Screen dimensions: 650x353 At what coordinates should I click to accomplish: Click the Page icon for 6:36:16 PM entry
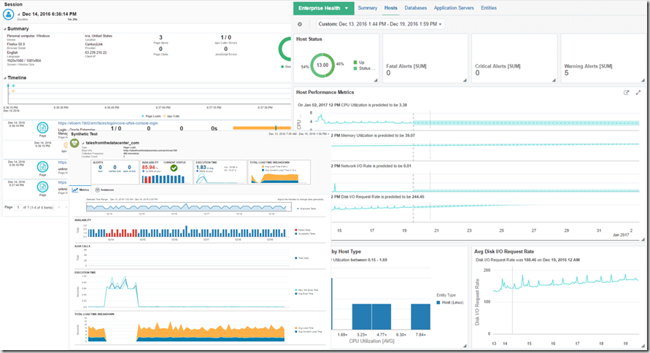(x=42, y=167)
